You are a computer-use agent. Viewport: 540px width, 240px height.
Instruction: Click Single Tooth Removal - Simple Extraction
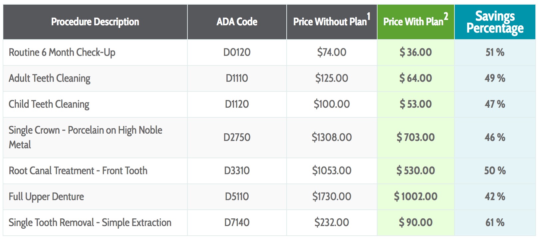90,223
